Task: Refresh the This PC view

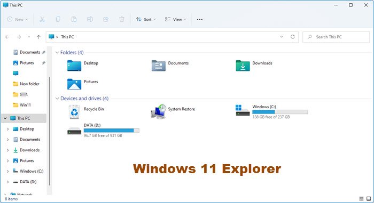Action: 293,37
